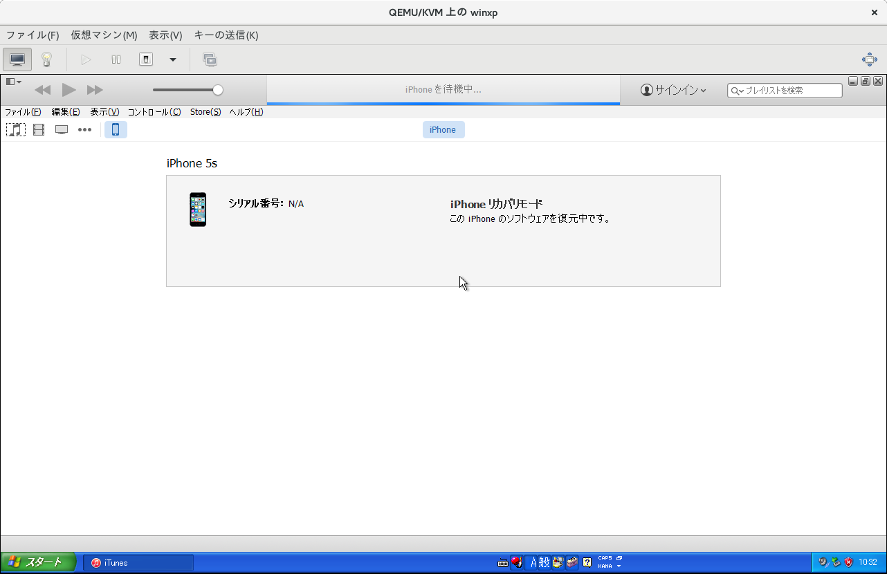Click the iTunes next track button

[95, 90]
